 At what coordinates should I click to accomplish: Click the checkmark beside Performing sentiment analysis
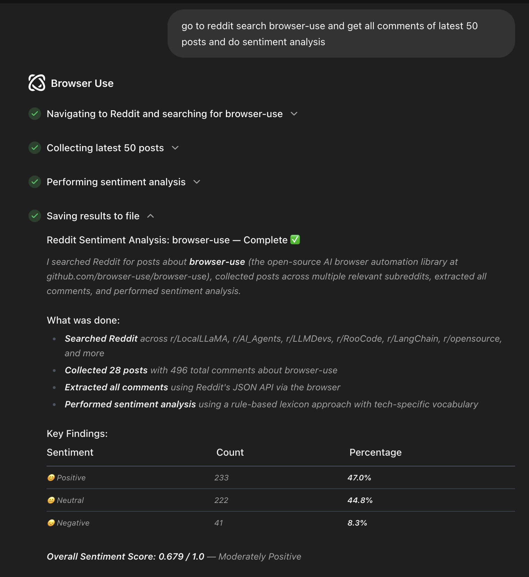34,182
